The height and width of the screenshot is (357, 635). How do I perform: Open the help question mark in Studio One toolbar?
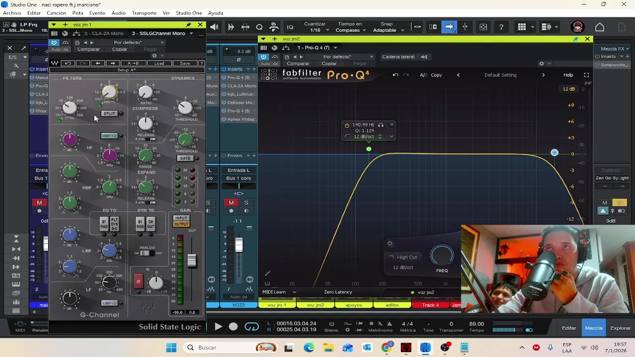501,27
